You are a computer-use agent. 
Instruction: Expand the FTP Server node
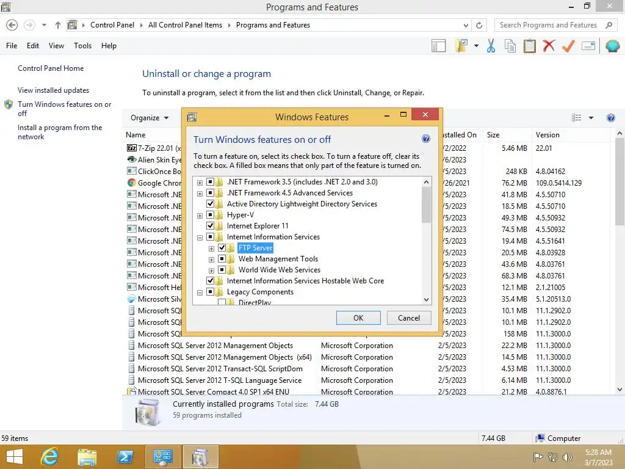click(212, 249)
